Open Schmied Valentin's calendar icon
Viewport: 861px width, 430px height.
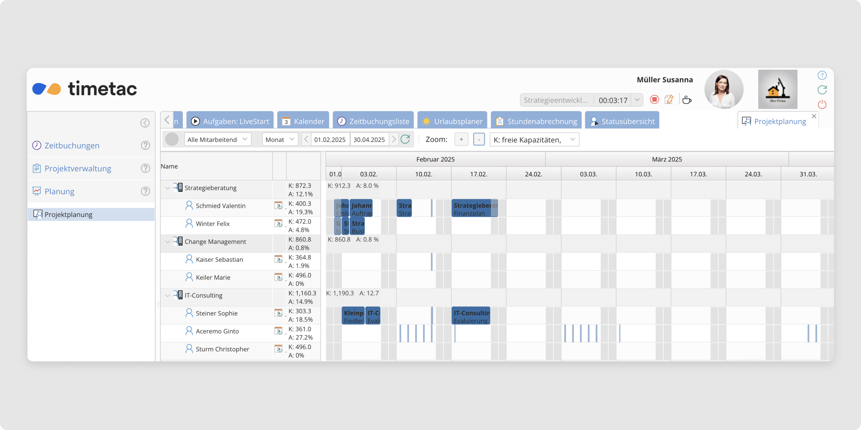278,206
